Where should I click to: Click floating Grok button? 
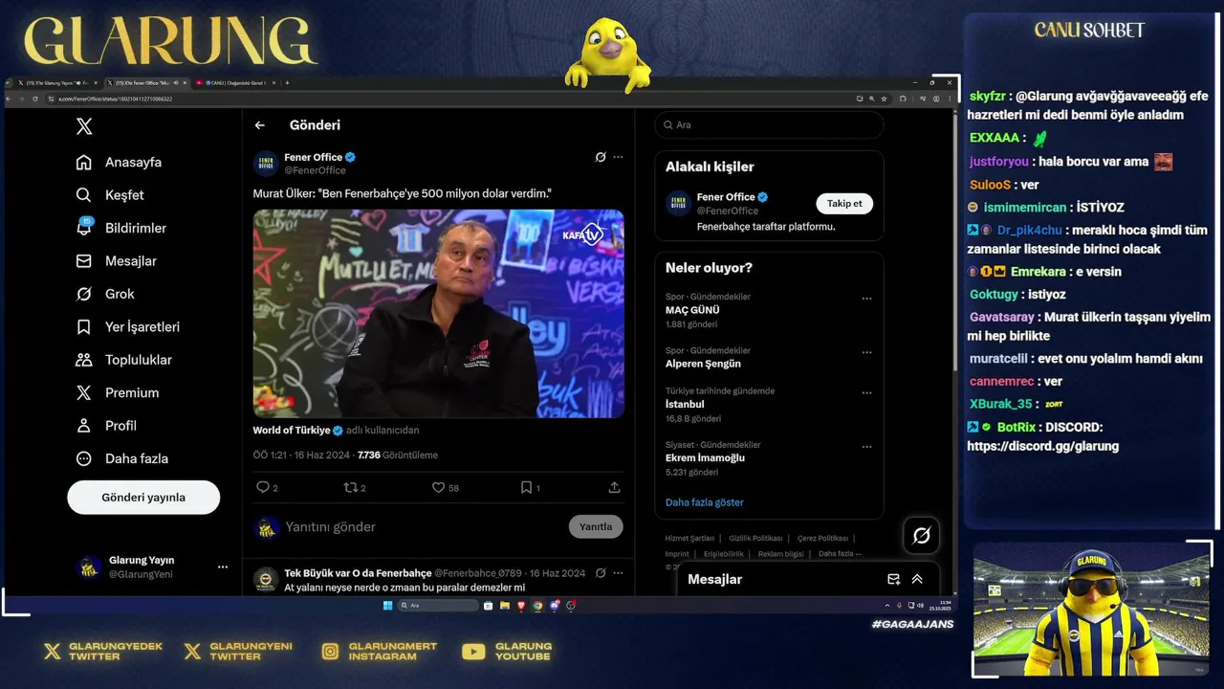[x=921, y=536]
